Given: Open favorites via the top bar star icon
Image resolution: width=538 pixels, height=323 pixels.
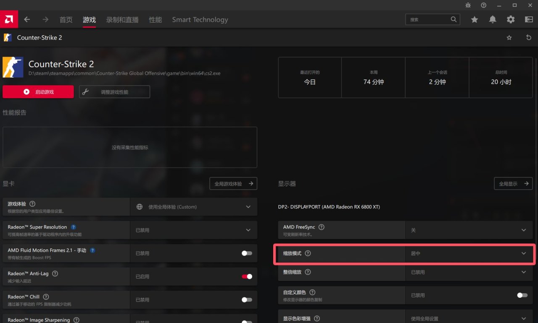Looking at the screenshot, I should (x=475, y=19).
